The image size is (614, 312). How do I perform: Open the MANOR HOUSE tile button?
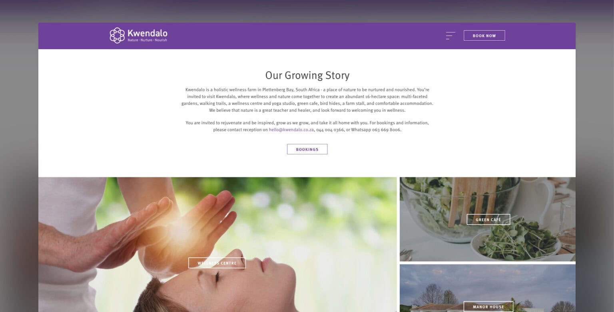coord(488,306)
